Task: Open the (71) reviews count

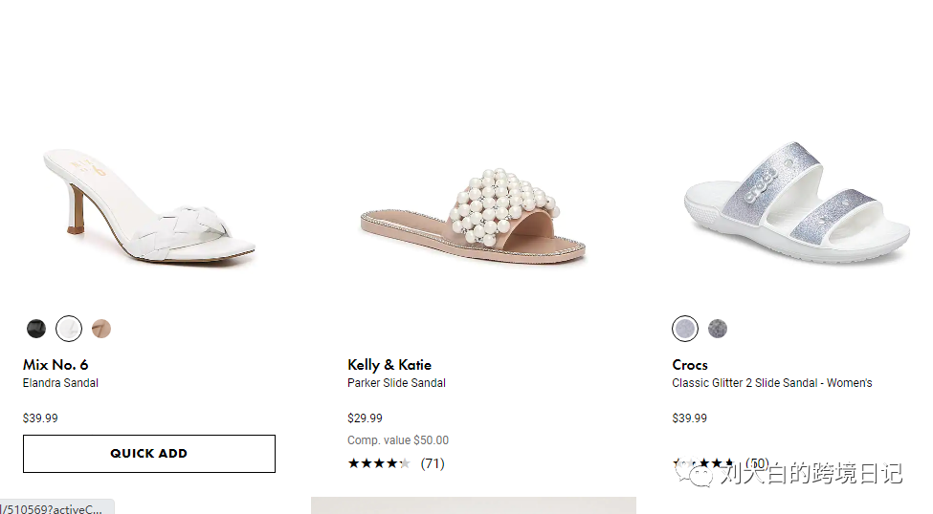Action: [x=433, y=464]
